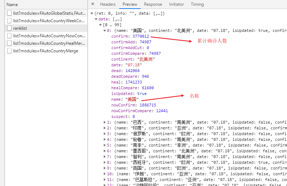Switch to the Headers tab

click(108, 4)
